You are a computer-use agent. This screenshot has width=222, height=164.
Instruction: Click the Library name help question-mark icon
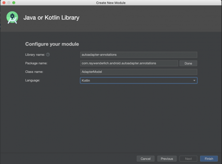pyautogui.click(x=48, y=54)
